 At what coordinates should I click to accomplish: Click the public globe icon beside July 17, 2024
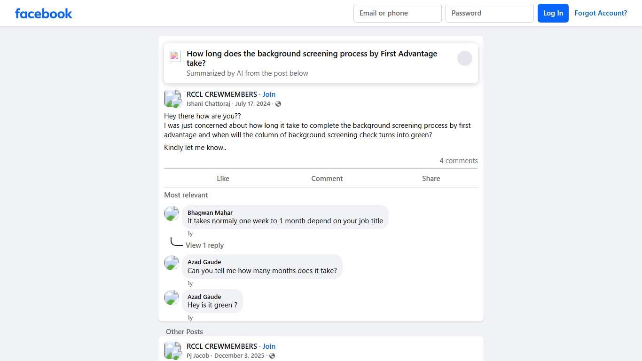[278, 104]
